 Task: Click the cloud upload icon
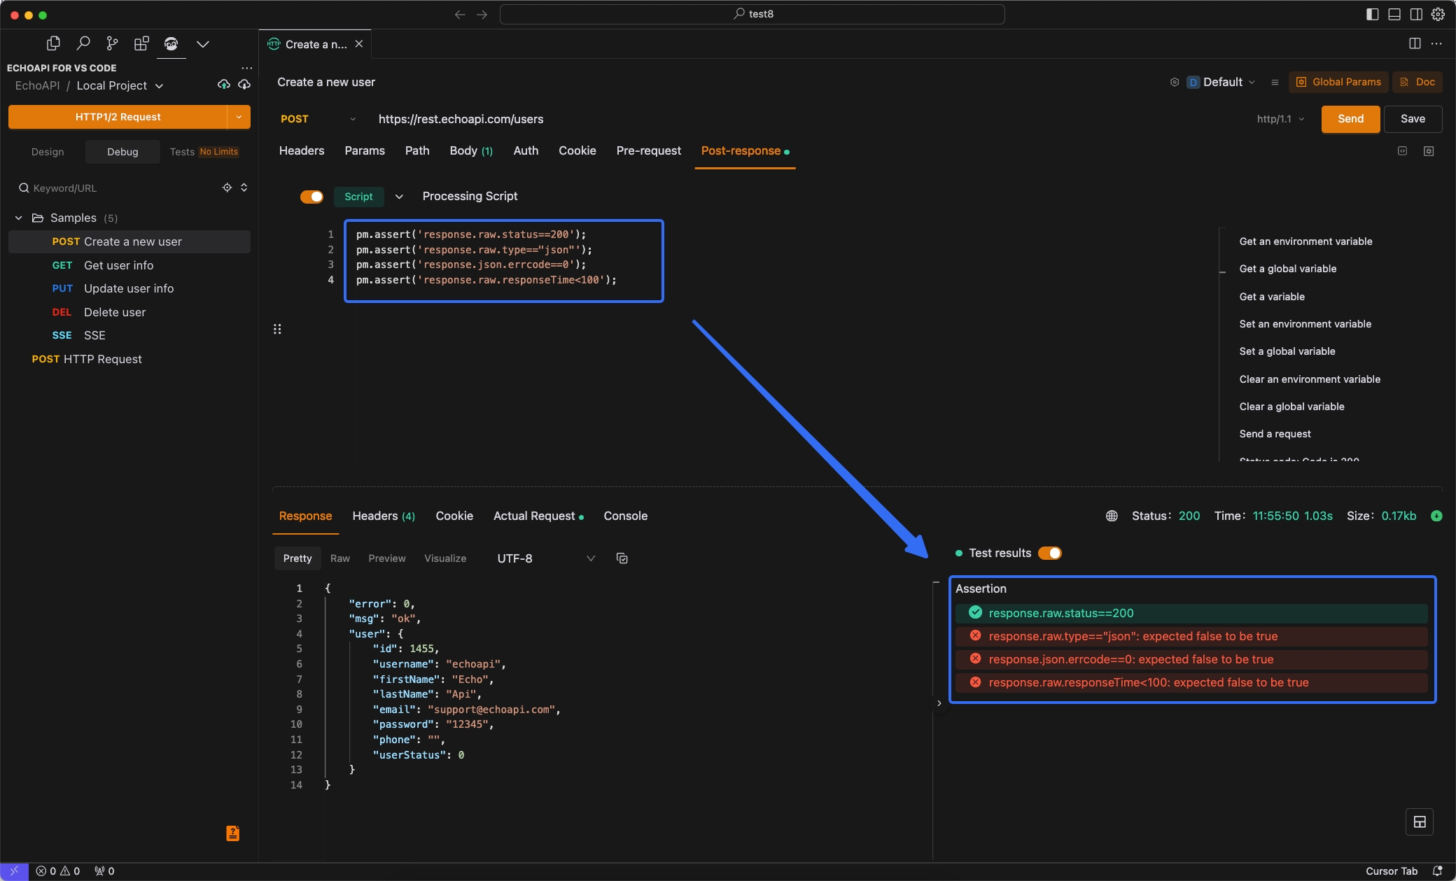224,85
